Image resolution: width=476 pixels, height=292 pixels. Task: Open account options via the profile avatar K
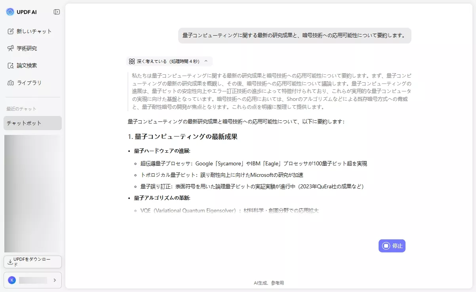point(11,280)
